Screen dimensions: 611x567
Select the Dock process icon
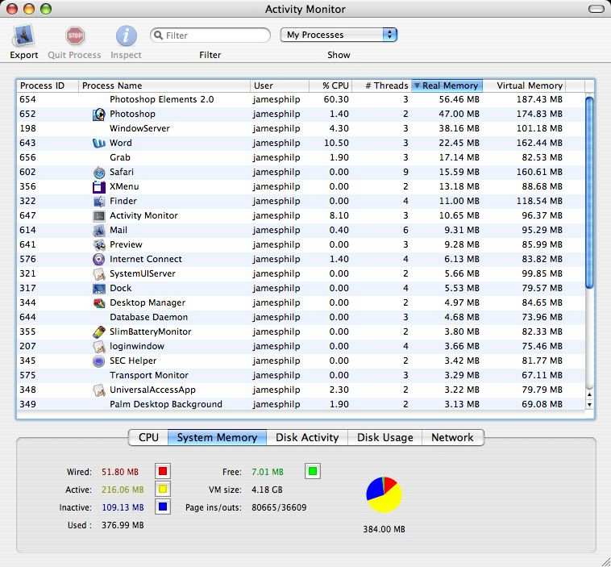click(x=99, y=289)
